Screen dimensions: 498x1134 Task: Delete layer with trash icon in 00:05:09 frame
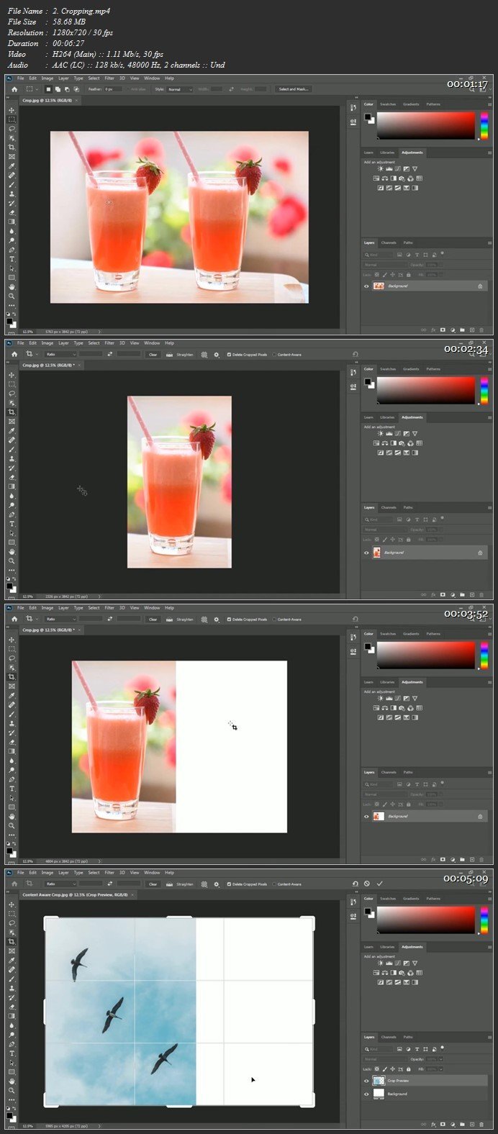coord(481,1125)
